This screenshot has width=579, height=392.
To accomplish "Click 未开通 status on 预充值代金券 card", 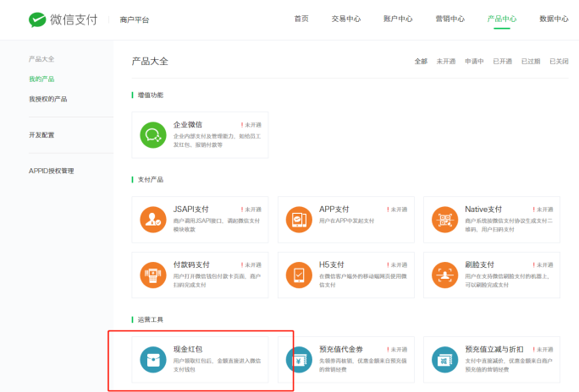I will pos(397,349).
